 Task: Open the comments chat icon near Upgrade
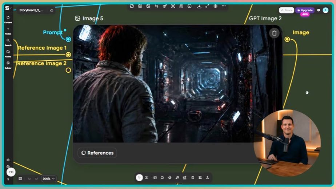(x=319, y=10)
